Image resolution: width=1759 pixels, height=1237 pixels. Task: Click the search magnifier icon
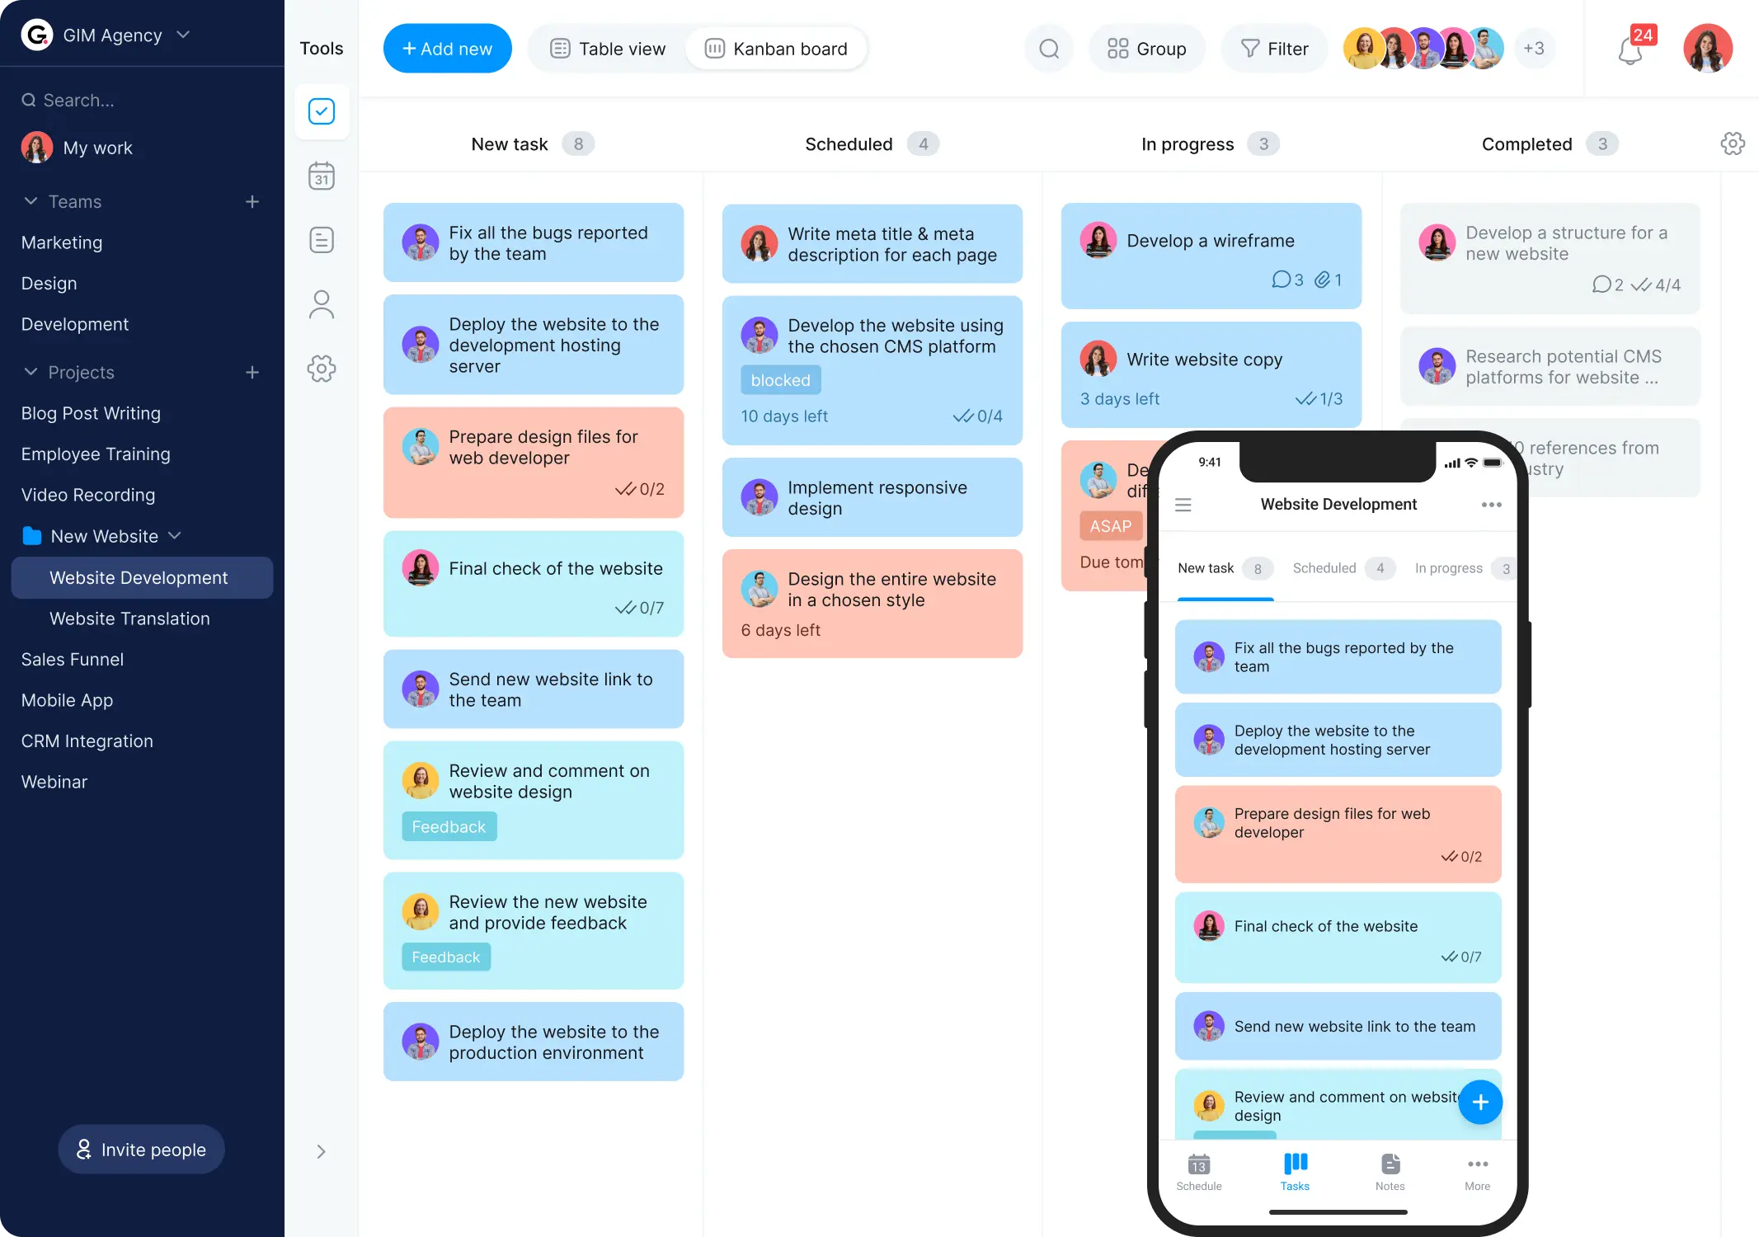1050,48
